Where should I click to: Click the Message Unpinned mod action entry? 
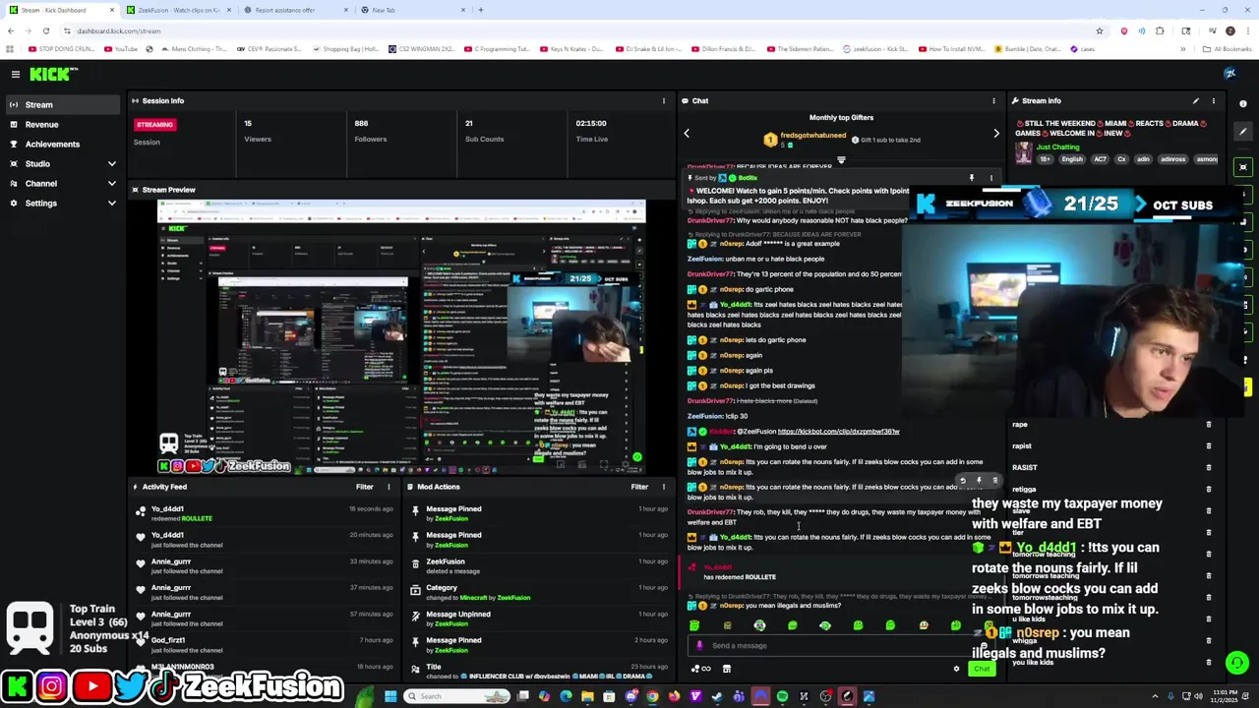(538, 619)
